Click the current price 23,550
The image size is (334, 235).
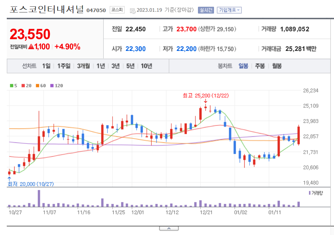pos(30,34)
